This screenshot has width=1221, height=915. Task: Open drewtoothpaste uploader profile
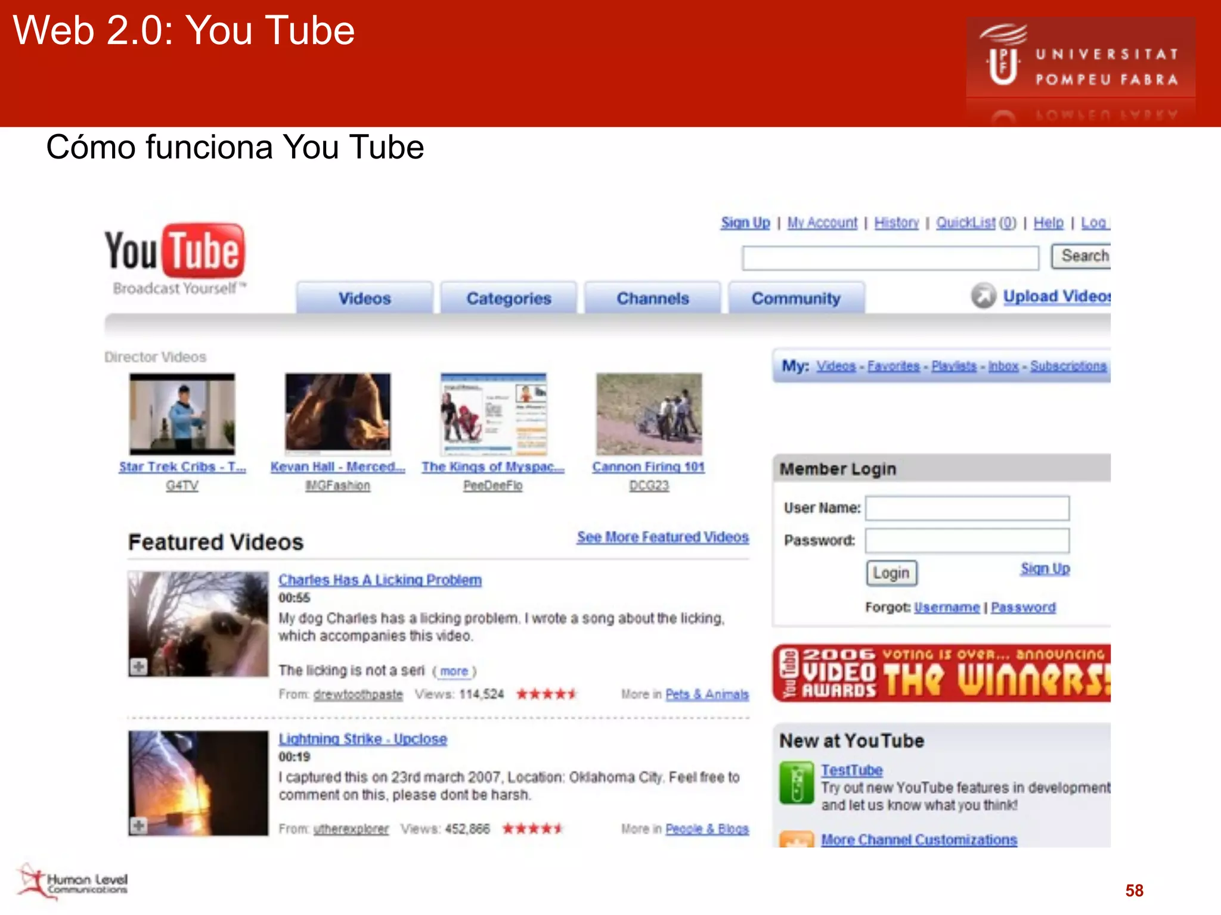pyautogui.click(x=358, y=694)
